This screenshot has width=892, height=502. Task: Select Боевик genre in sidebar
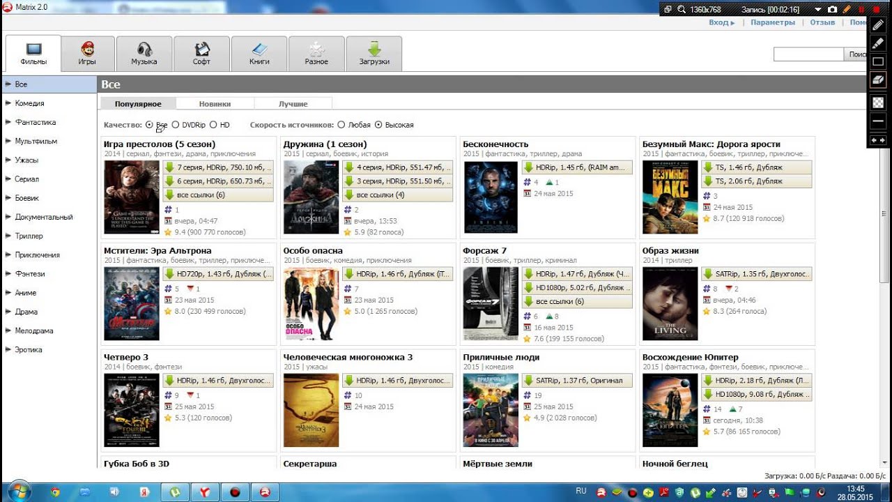[48, 198]
